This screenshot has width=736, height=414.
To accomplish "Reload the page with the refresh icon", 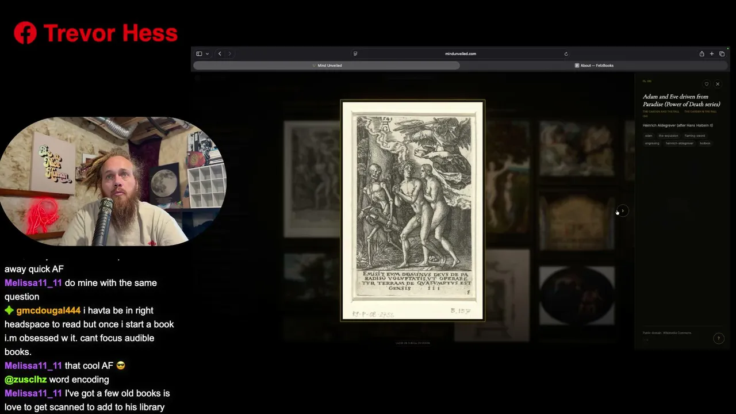I will pyautogui.click(x=566, y=53).
